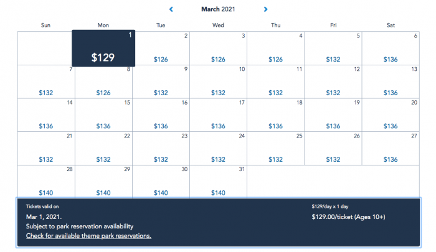Select March 8 priced at $126

coord(103,82)
